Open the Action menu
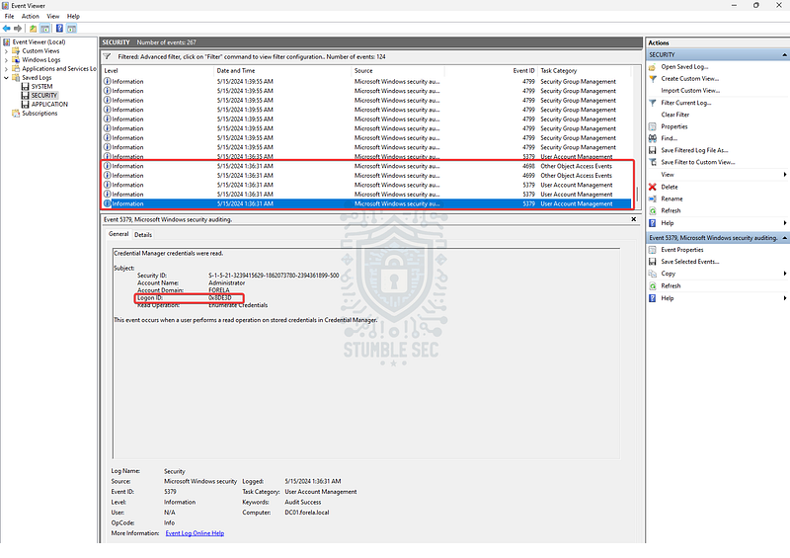 (31, 16)
